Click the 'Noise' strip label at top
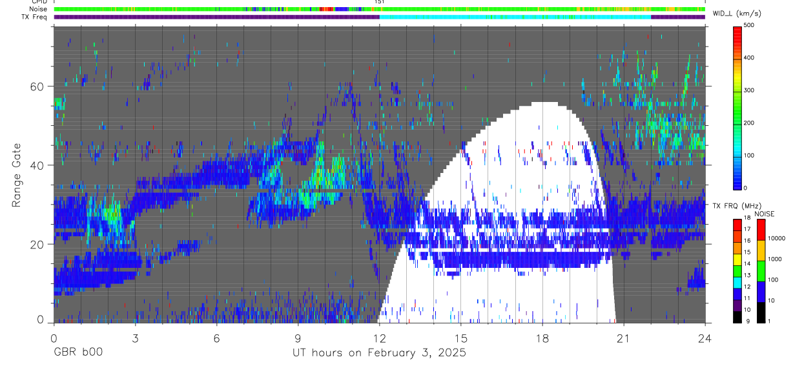The height and width of the screenshot is (366, 793). pos(39,9)
